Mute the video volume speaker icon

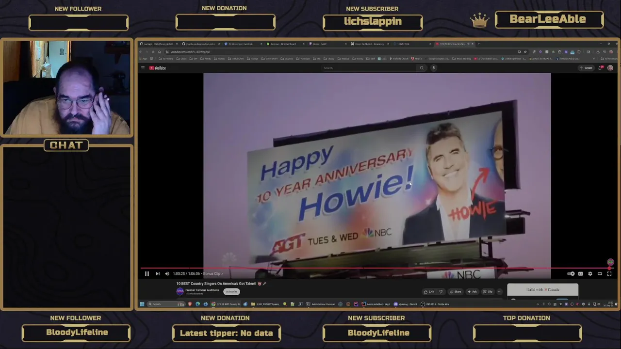pyautogui.click(x=167, y=274)
